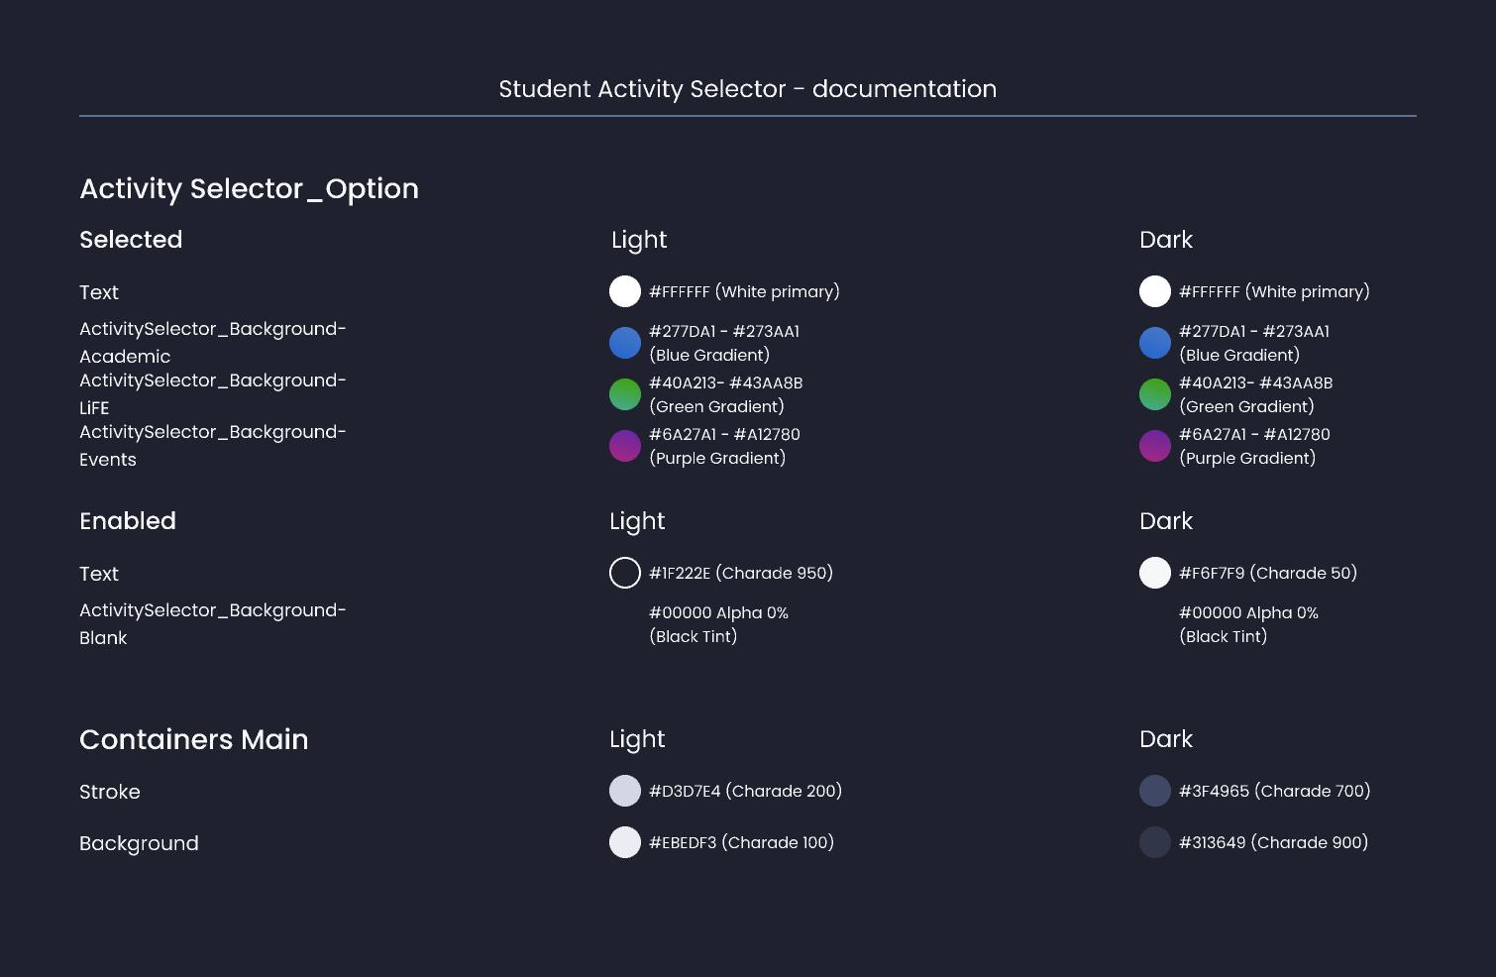Click the Selected section label
Viewport: 1496px width, 977px height.
coord(131,240)
